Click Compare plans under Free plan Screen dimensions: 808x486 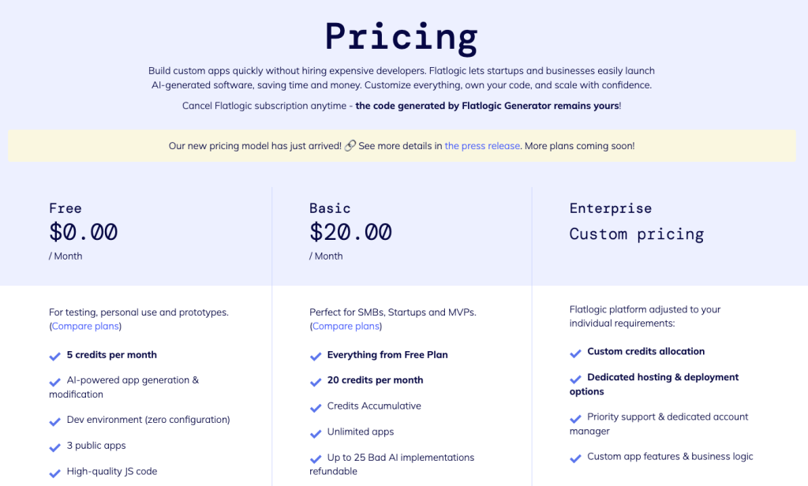coord(85,326)
